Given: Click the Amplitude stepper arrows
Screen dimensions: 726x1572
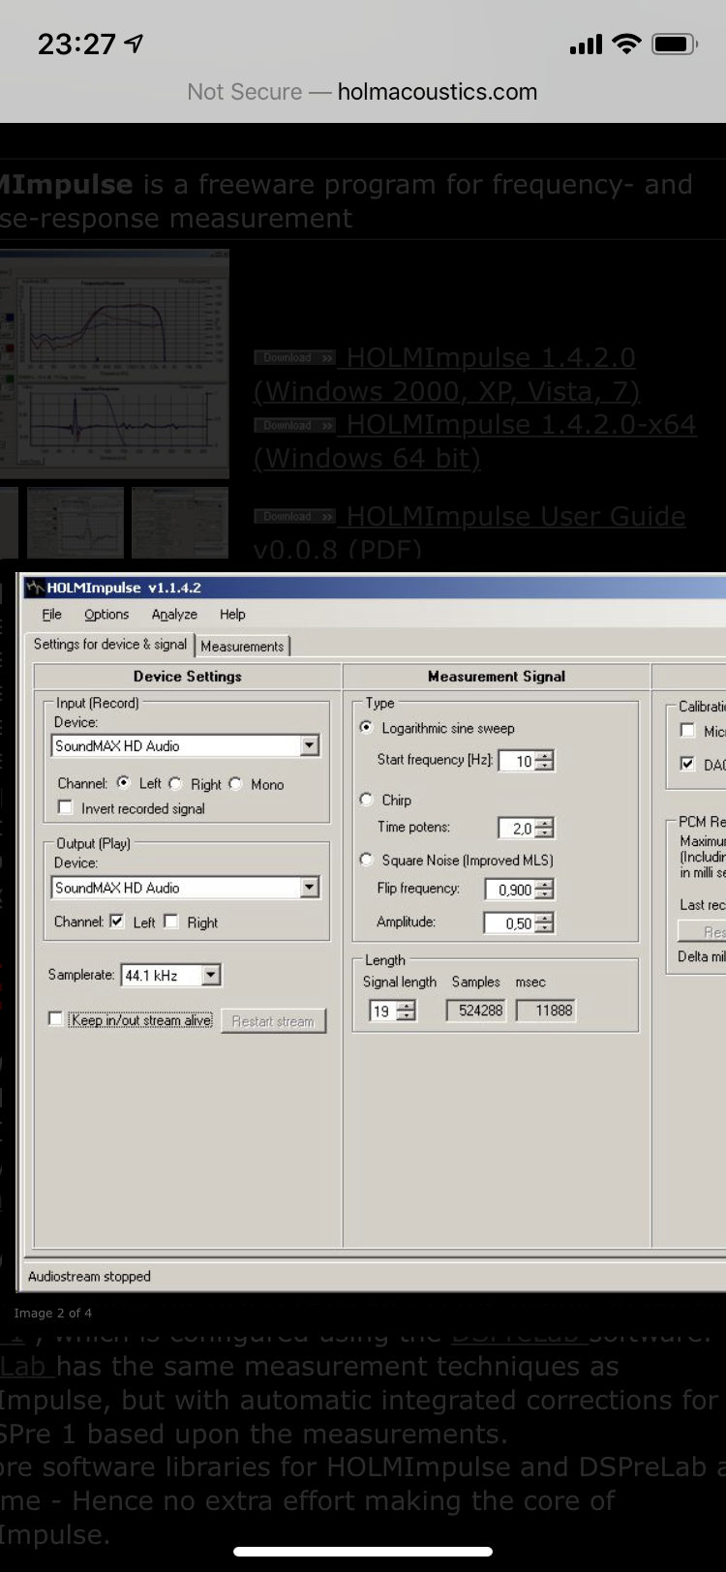Looking at the screenshot, I should click(x=545, y=923).
